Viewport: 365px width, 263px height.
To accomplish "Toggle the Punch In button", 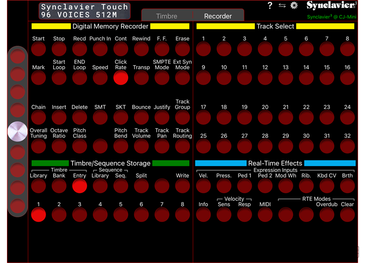I will (x=100, y=48).
